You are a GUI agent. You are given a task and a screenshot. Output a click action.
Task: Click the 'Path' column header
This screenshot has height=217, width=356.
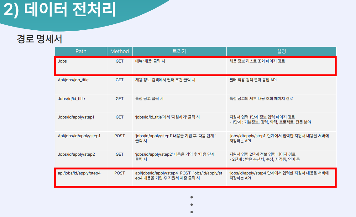81,51
